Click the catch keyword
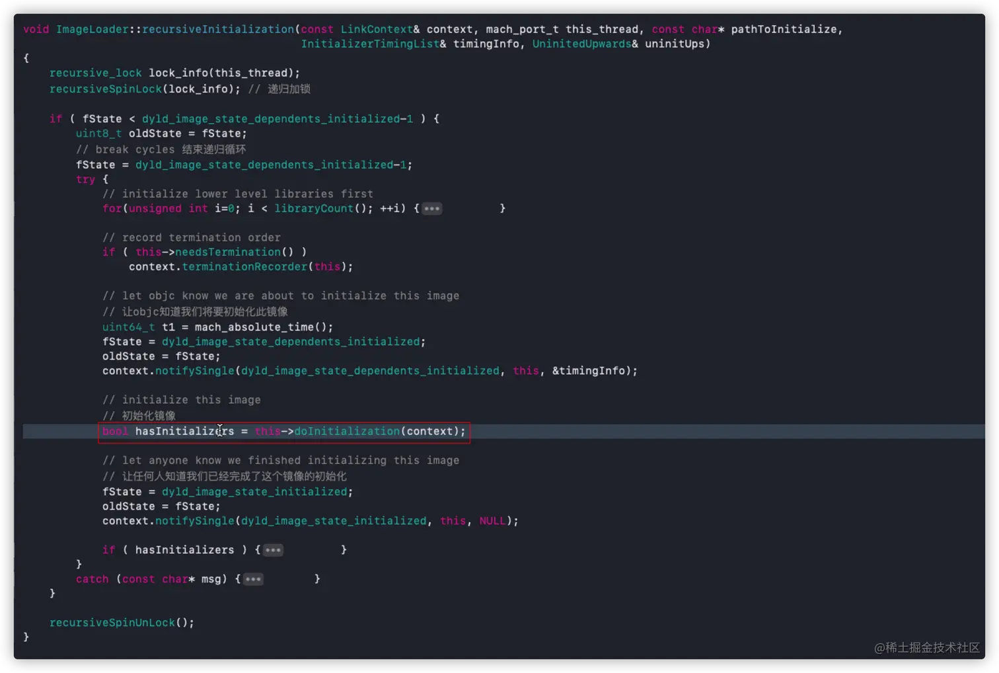 [x=92, y=579]
